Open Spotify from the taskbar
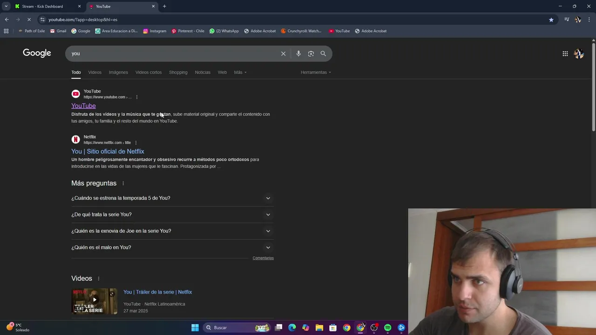 point(387,328)
